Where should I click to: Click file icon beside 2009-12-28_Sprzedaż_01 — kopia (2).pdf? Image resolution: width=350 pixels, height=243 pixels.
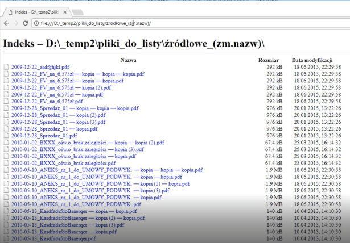[x=6, y=115]
